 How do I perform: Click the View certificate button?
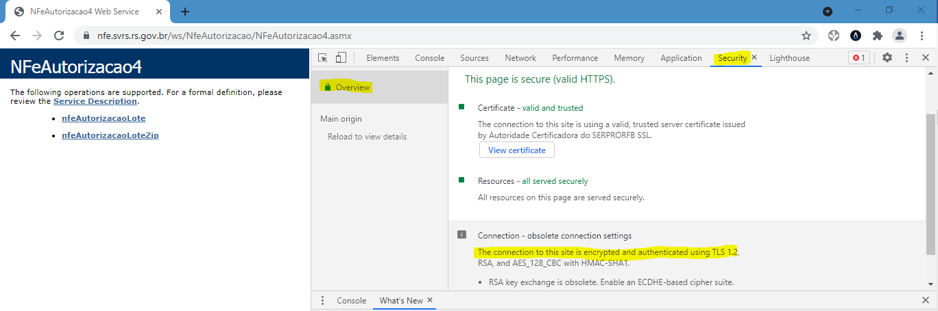[516, 150]
